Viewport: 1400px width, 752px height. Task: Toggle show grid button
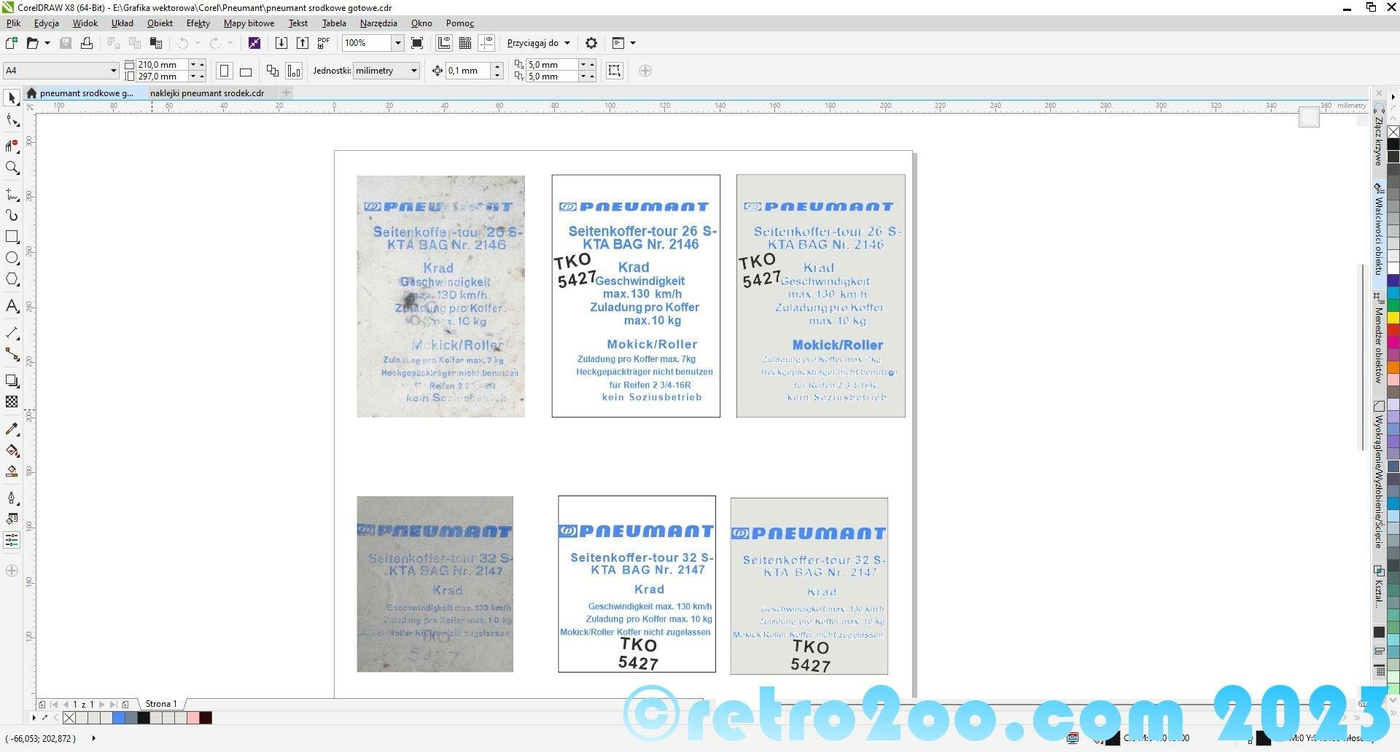pos(465,43)
